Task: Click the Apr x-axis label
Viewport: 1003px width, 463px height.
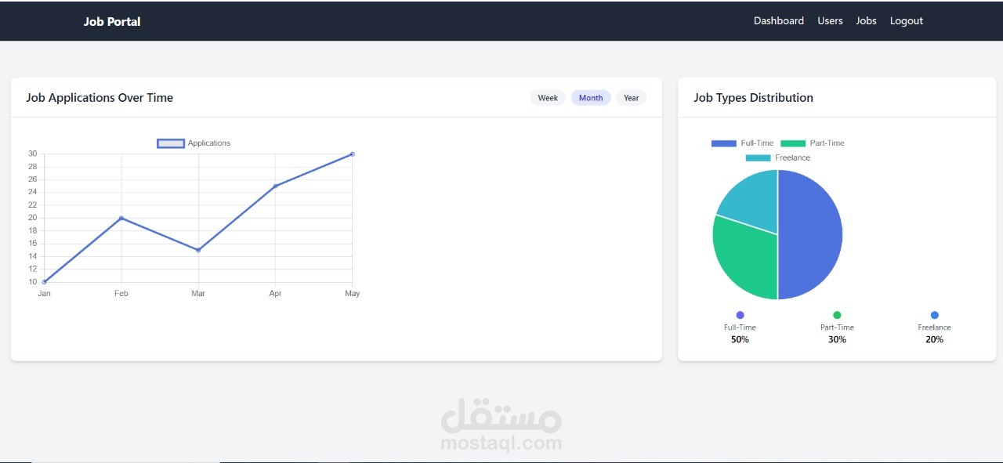Action: (x=275, y=294)
